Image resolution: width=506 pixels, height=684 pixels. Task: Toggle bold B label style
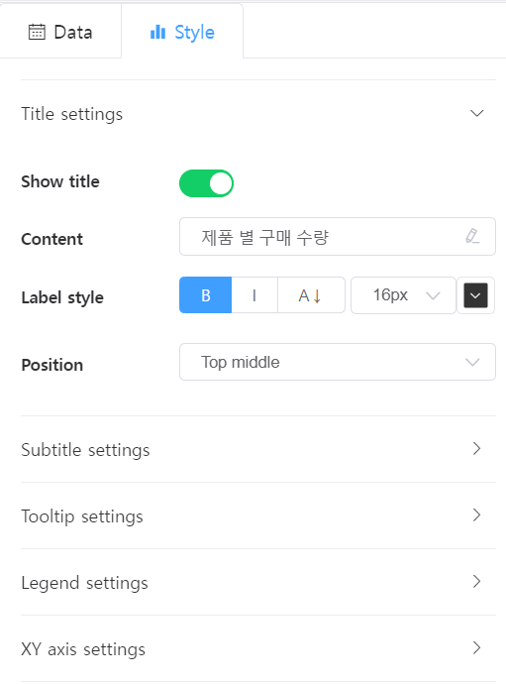(206, 295)
